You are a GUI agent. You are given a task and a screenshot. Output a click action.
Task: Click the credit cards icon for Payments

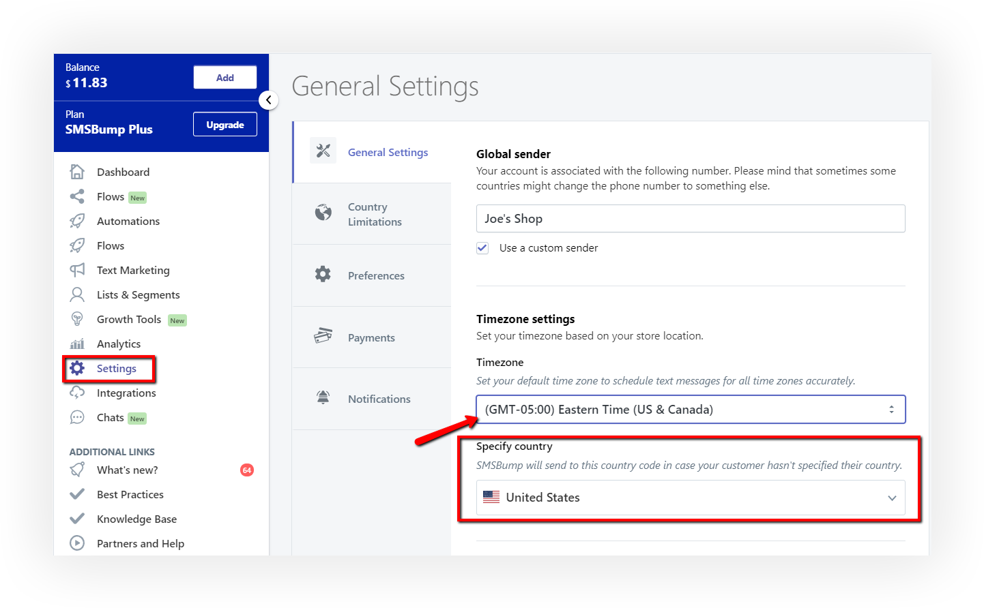tap(323, 336)
